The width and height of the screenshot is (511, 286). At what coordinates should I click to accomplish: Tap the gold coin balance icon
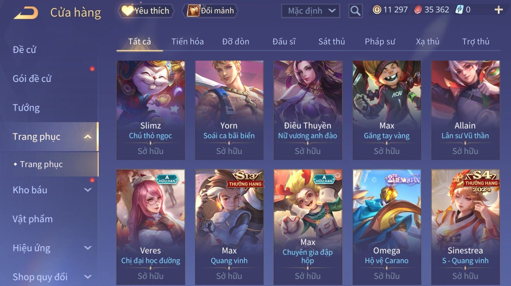coord(377,10)
